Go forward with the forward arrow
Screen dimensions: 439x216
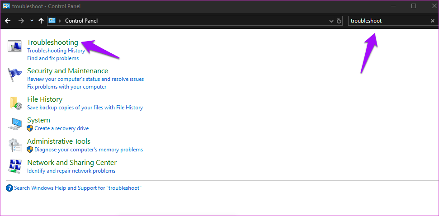21,21
